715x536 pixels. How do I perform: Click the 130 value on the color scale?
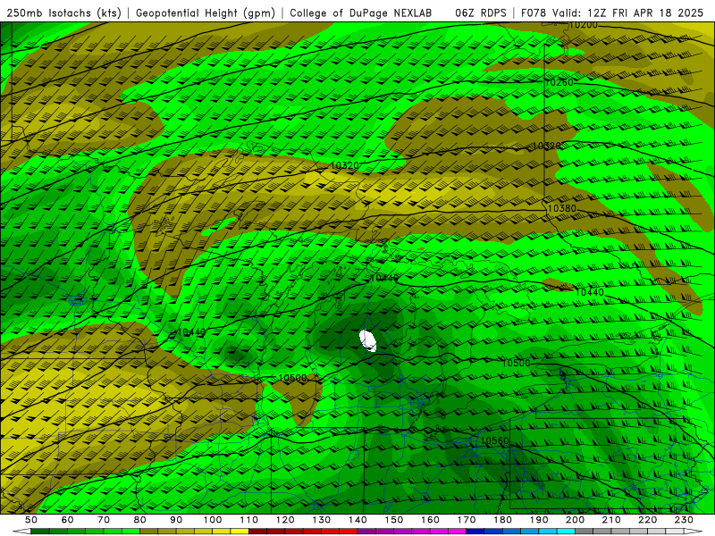[x=322, y=520]
